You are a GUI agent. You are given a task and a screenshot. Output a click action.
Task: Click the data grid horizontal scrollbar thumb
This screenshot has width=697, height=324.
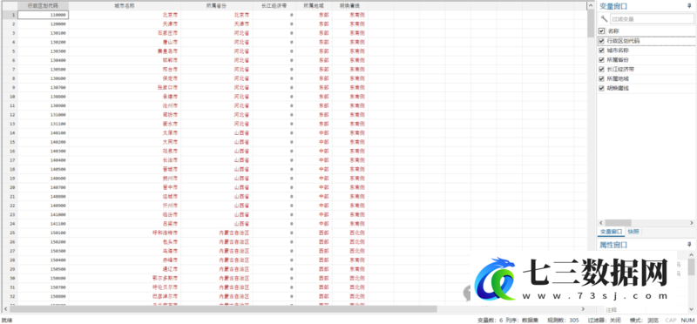[223, 308]
